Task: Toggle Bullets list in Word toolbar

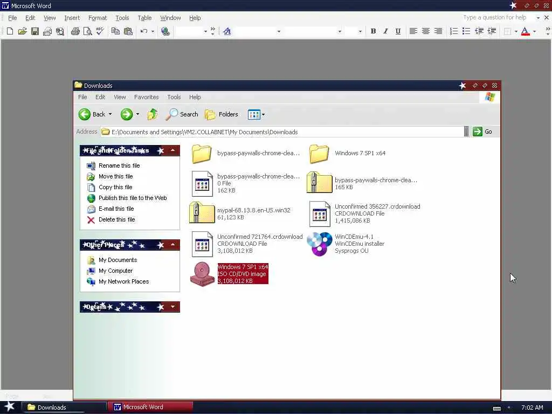Action: coord(466,31)
